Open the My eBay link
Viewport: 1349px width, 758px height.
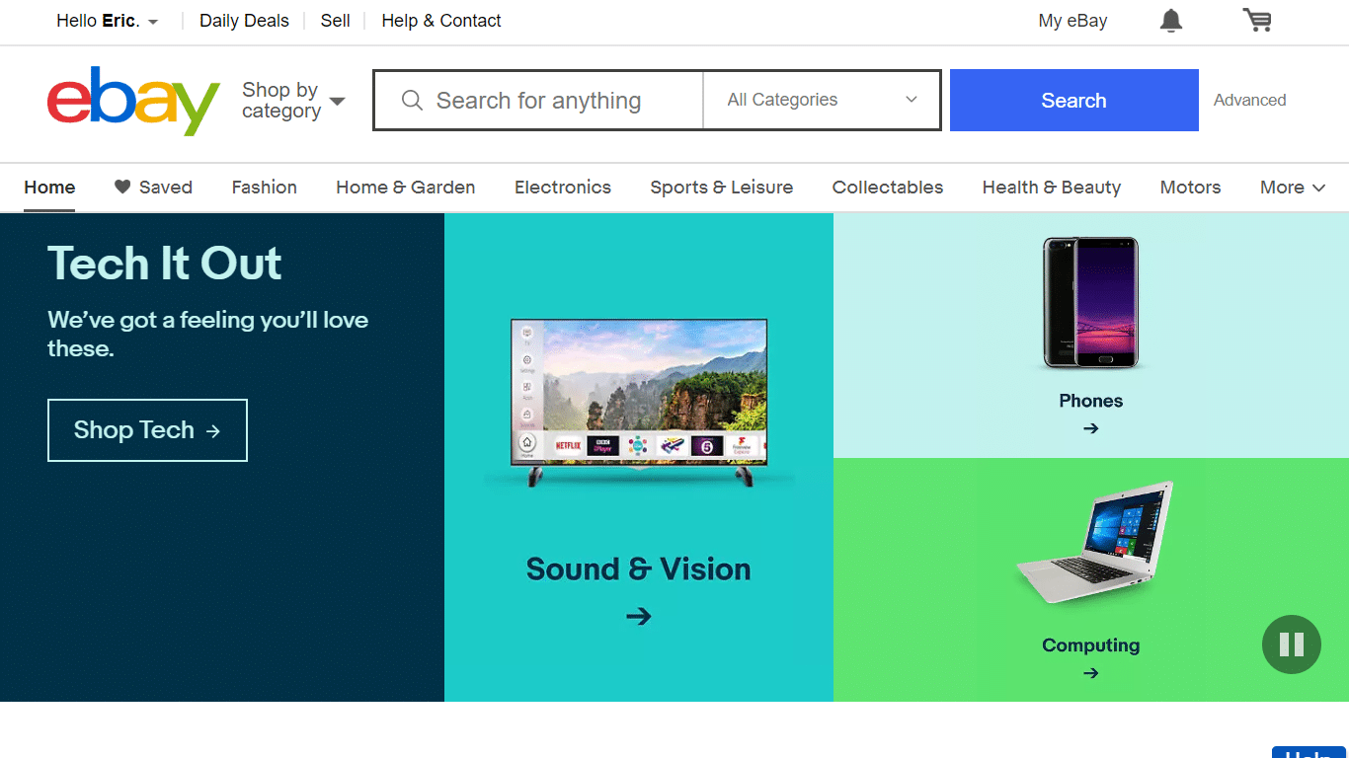click(x=1072, y=21)
